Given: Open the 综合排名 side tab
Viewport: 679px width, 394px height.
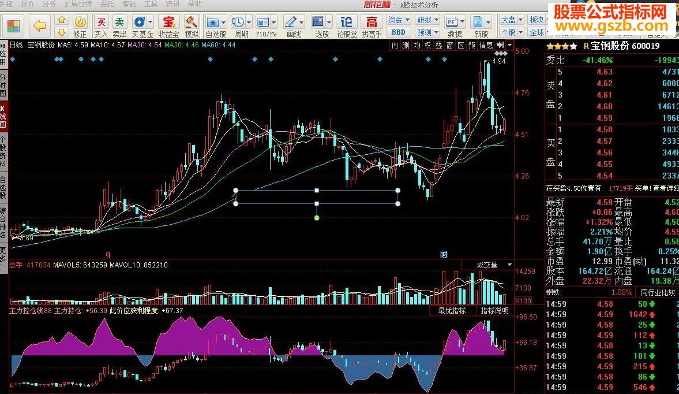Looking at the screenshot, I should [3, 224].
